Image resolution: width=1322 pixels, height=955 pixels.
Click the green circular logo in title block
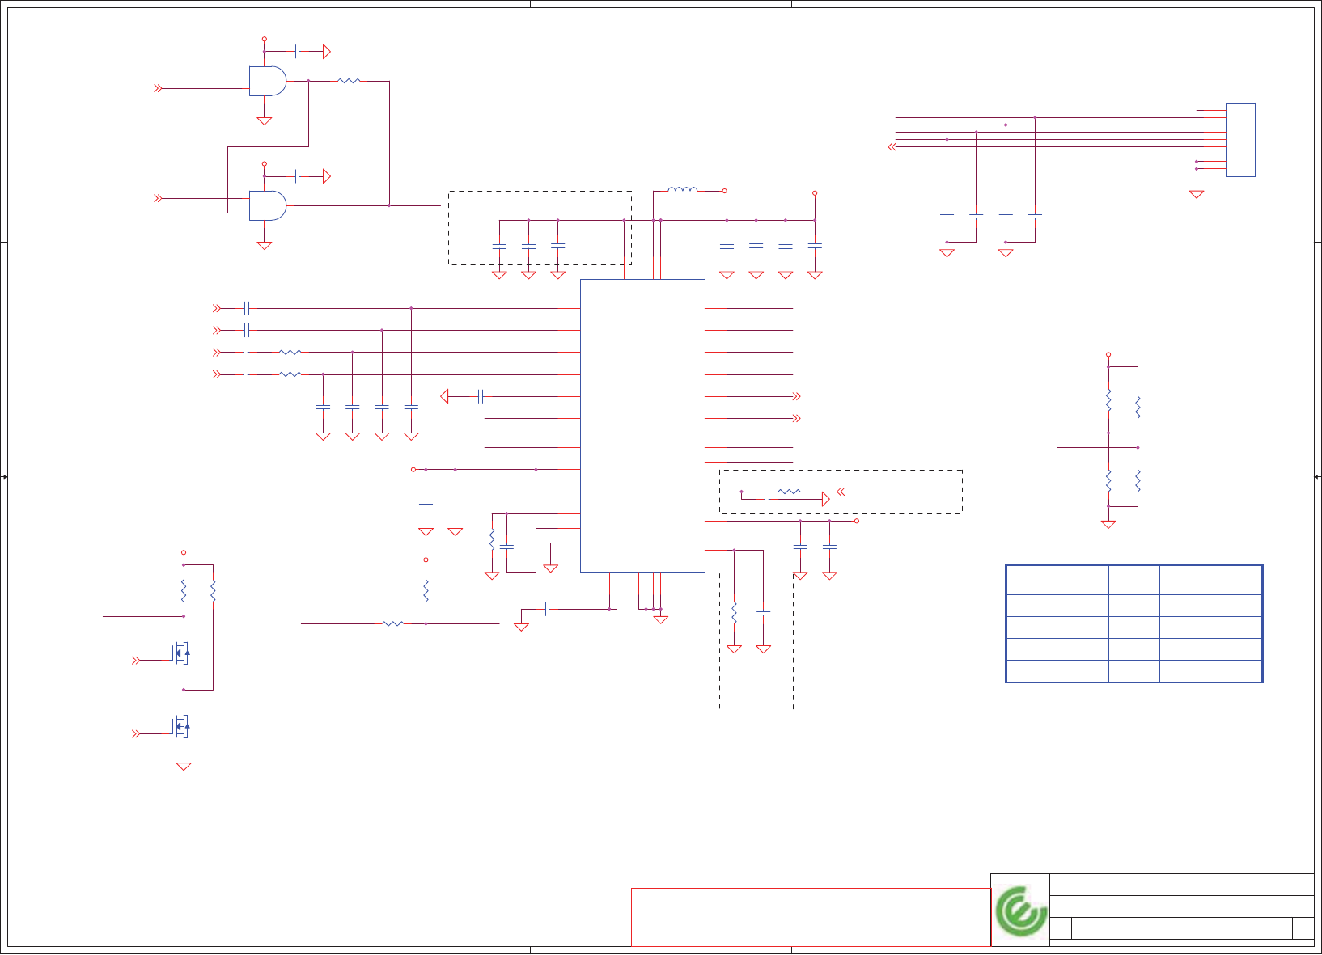(1021, 911)
